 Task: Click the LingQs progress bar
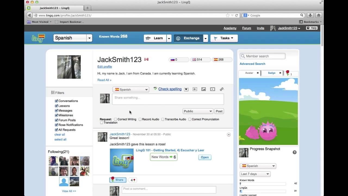point(263,191)
